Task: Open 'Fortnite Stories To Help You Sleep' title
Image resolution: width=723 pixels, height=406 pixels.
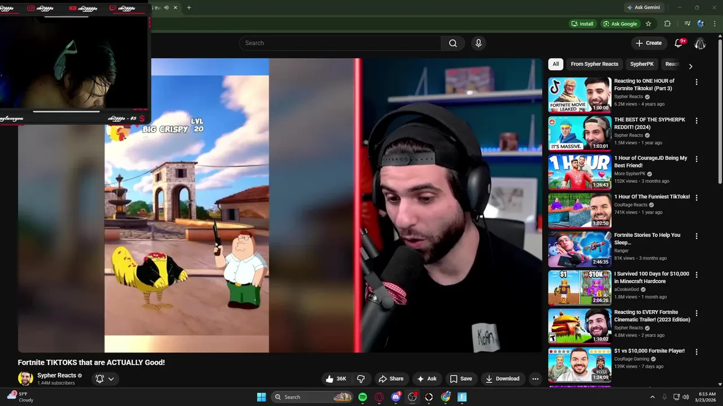Action: [x=647, y=239]
